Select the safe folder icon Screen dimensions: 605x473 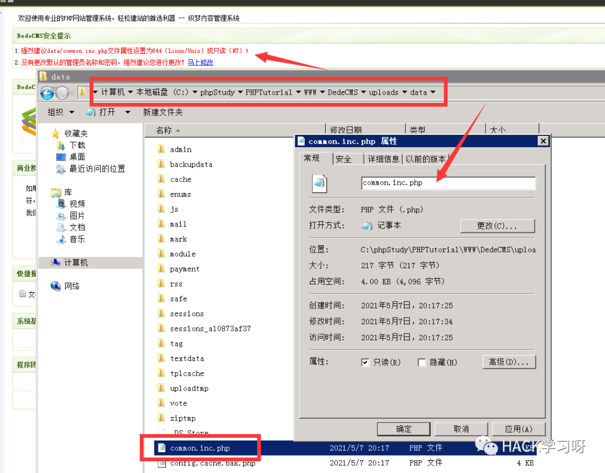tap(161, 299)
